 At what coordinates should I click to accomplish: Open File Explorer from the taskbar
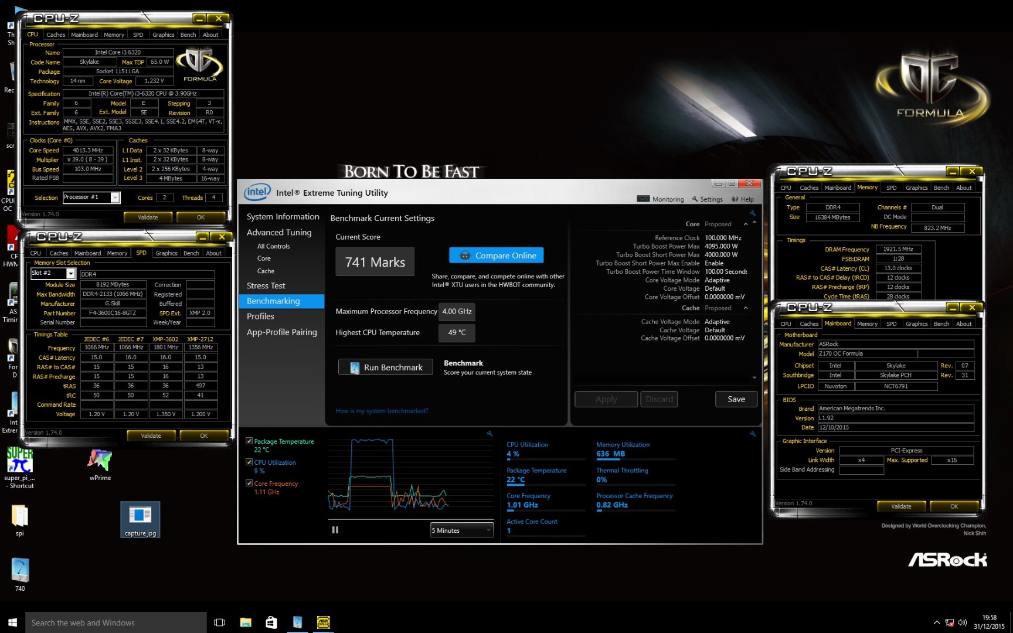coord(246,622)
